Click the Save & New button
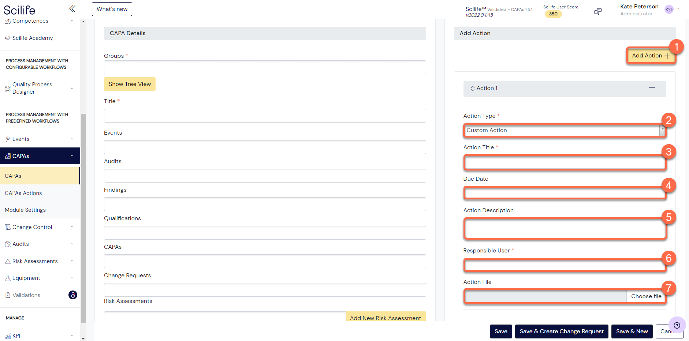The height and width of the screenshot is (341, 689). tap(632, 331)
